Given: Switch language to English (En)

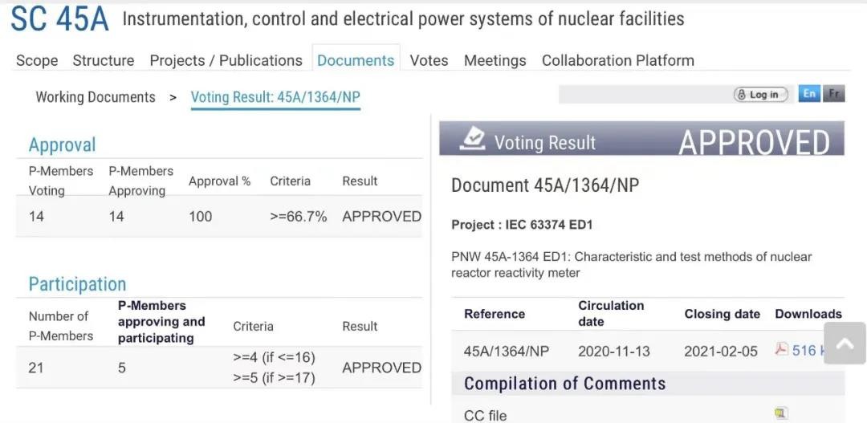Looking at the screenshot, I should point(809,94).
